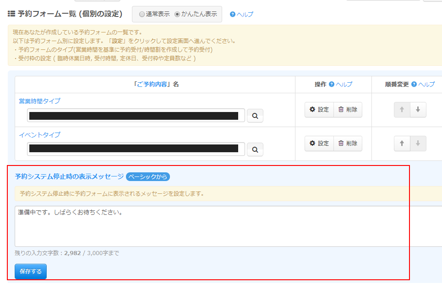
Task: Click search icon in 営業時間タイプ row
Action: point(255,116)
